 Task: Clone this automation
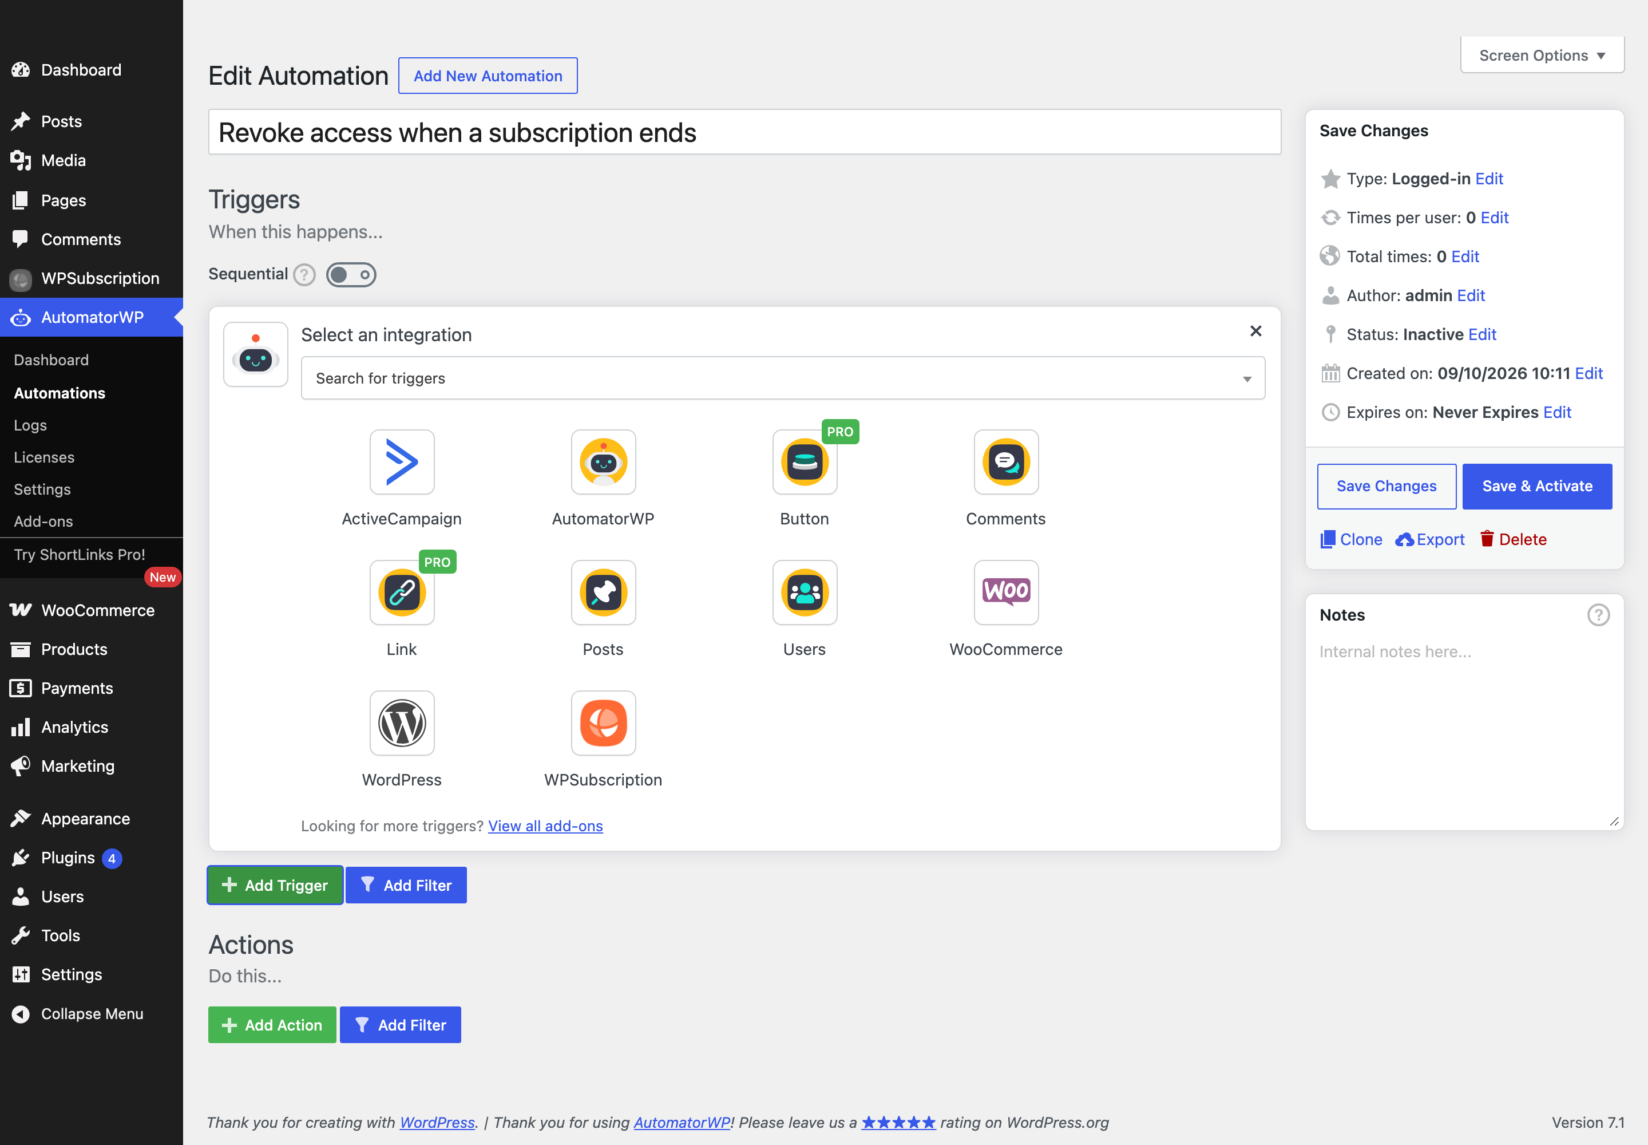[x=1352, y=539]
